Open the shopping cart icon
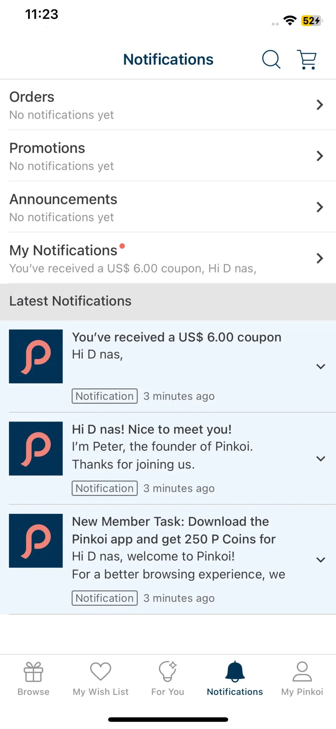The image size is (336, 729). 307,59
